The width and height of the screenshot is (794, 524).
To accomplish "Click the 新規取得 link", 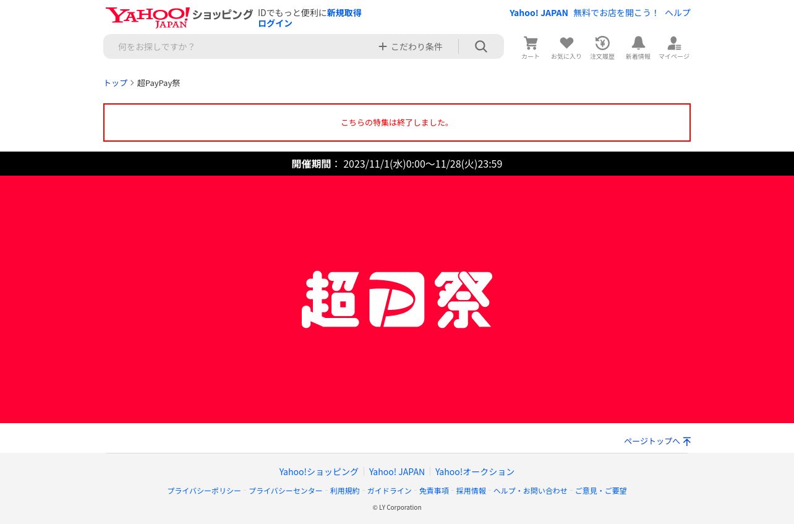I will (x=344, y=13).
